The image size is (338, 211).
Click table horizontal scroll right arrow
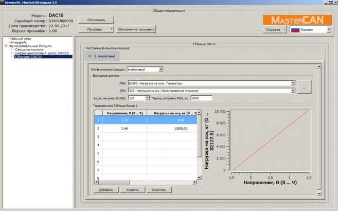(194, 182)
